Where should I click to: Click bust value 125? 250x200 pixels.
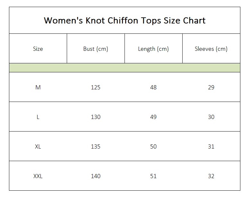coord(96,87)
